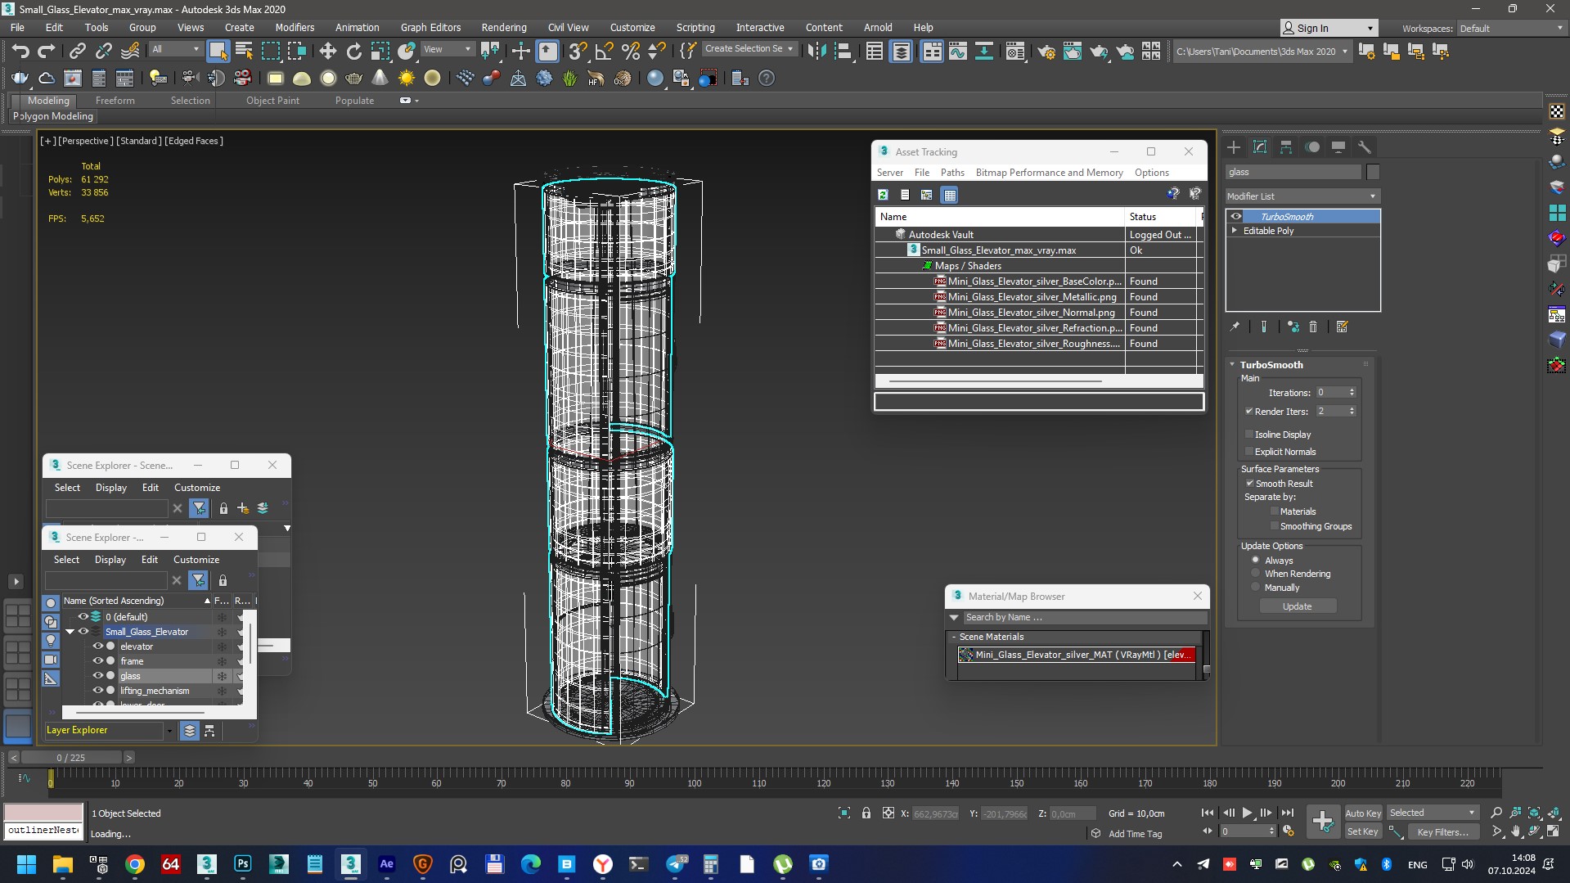Go to the end frame

[x=1287, y=813]
